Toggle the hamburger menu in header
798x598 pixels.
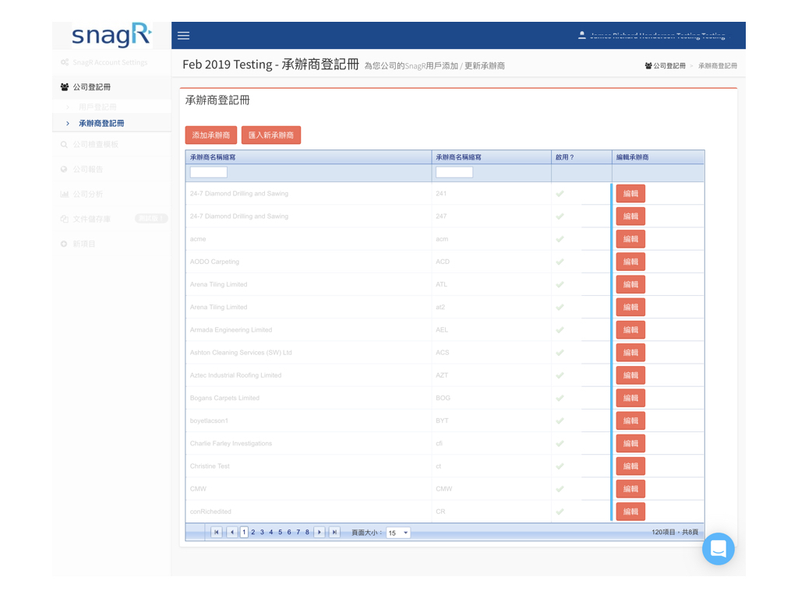[183, 36]
